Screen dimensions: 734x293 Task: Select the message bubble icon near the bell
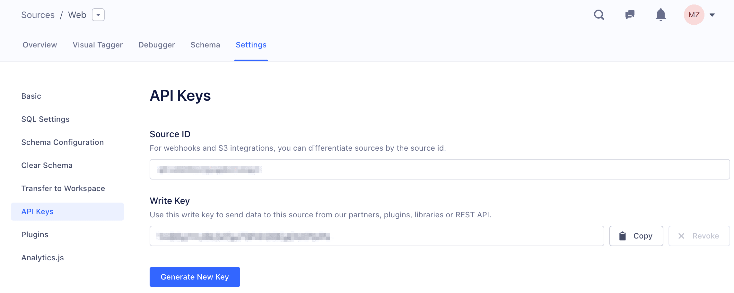tap(629, 15)
